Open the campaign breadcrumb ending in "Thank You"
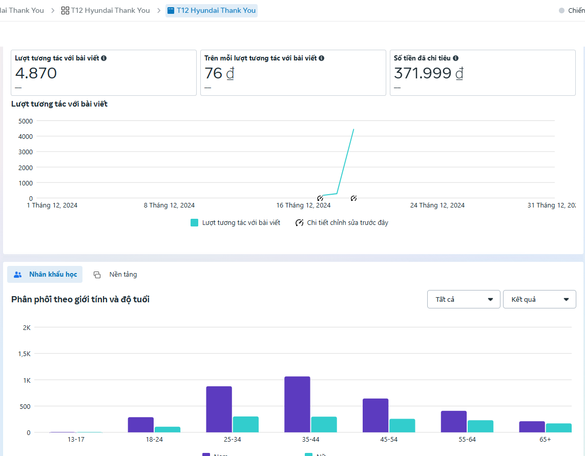This screenshot has height=456, width=585. pos(22,10)
